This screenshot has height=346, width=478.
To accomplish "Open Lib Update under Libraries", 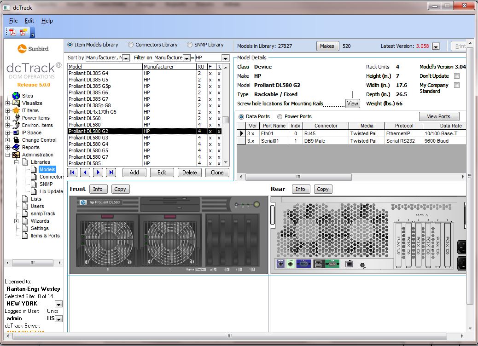I will click(x=51, y=191).
